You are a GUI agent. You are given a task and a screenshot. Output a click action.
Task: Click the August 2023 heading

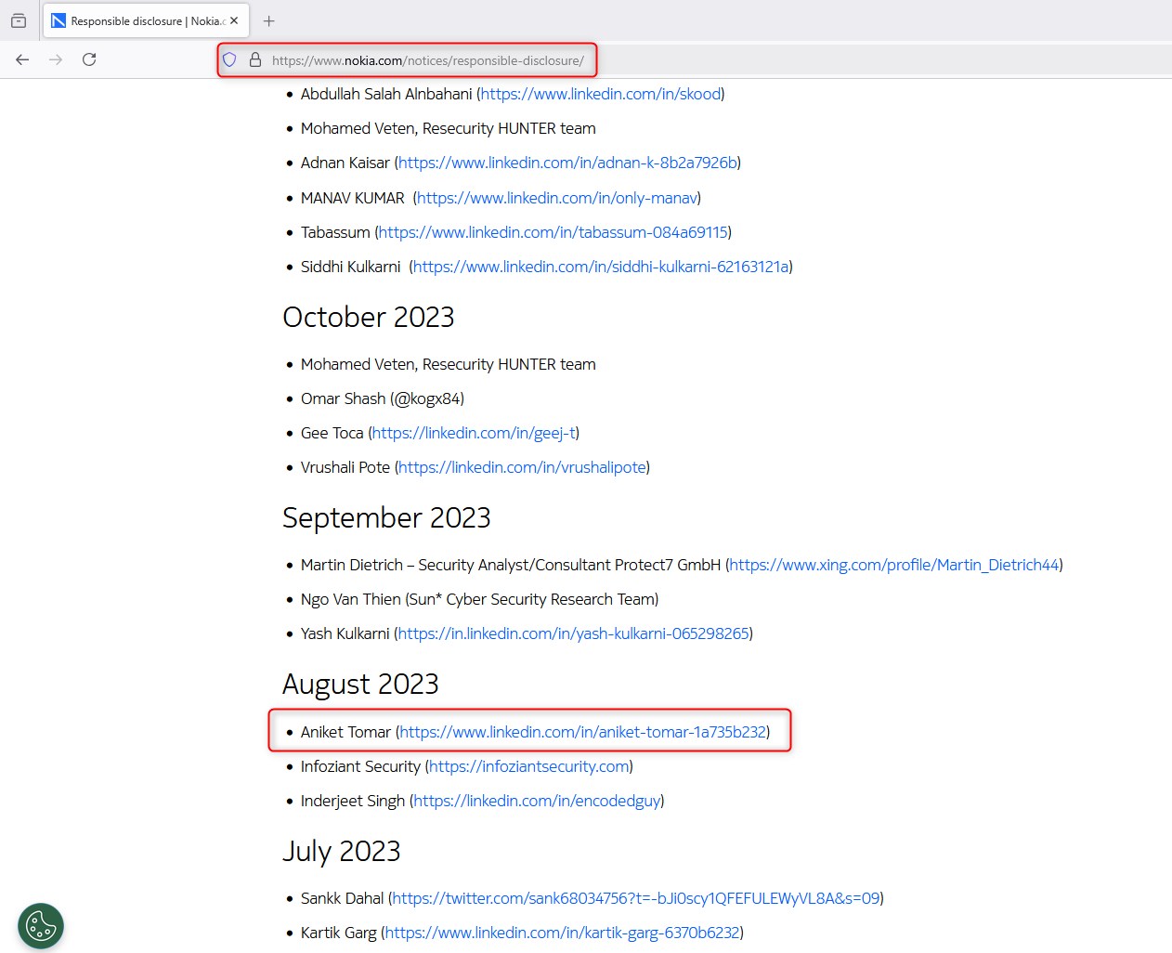point(360,685)
